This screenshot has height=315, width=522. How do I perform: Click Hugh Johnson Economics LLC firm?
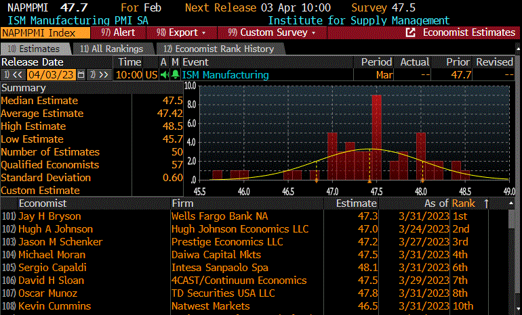click(240, 229)
